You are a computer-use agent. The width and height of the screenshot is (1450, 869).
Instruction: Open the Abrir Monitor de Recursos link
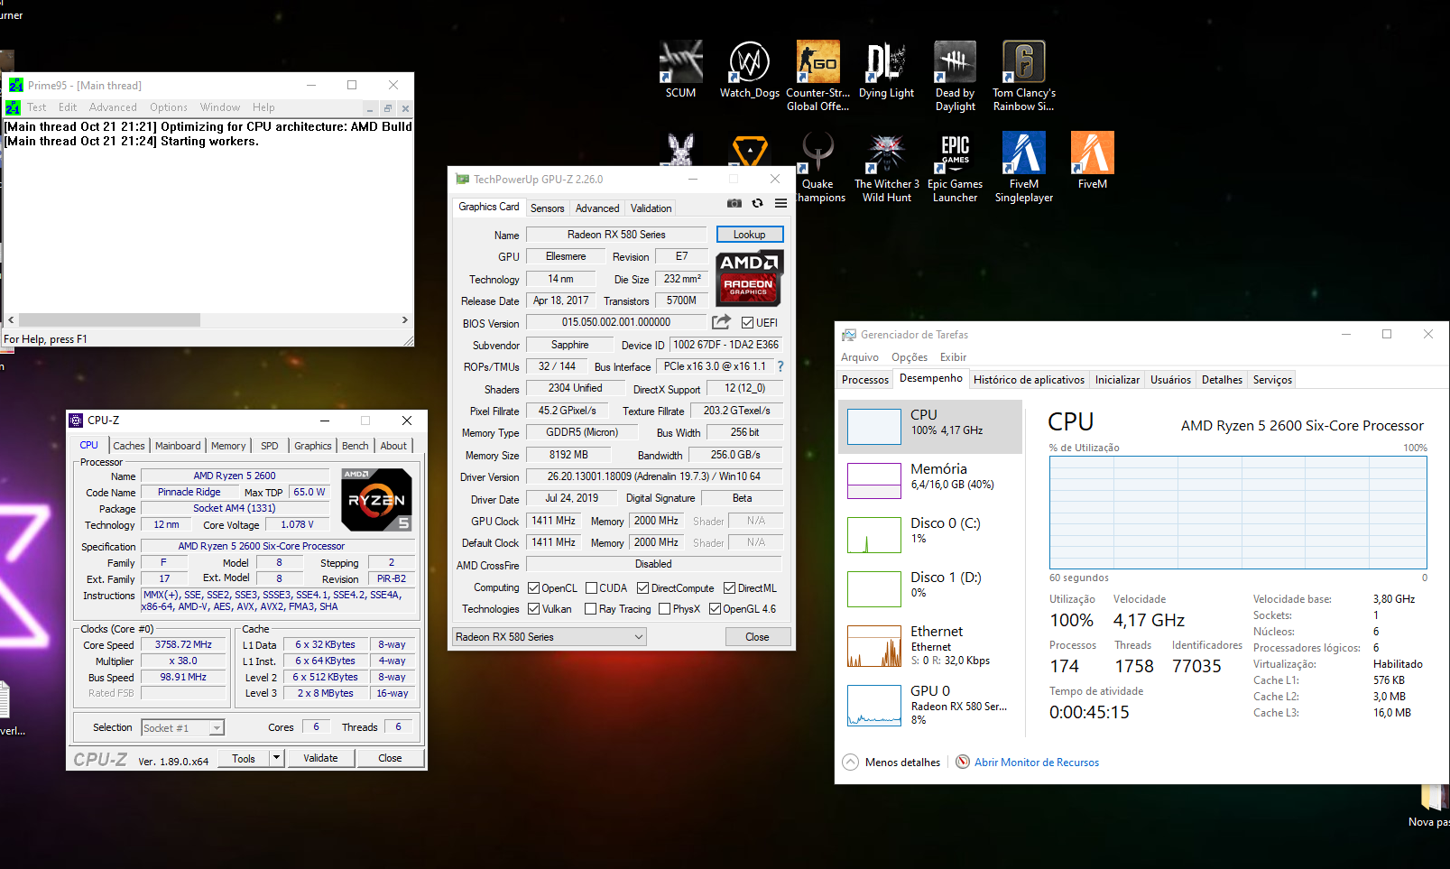pos(1036,763)
